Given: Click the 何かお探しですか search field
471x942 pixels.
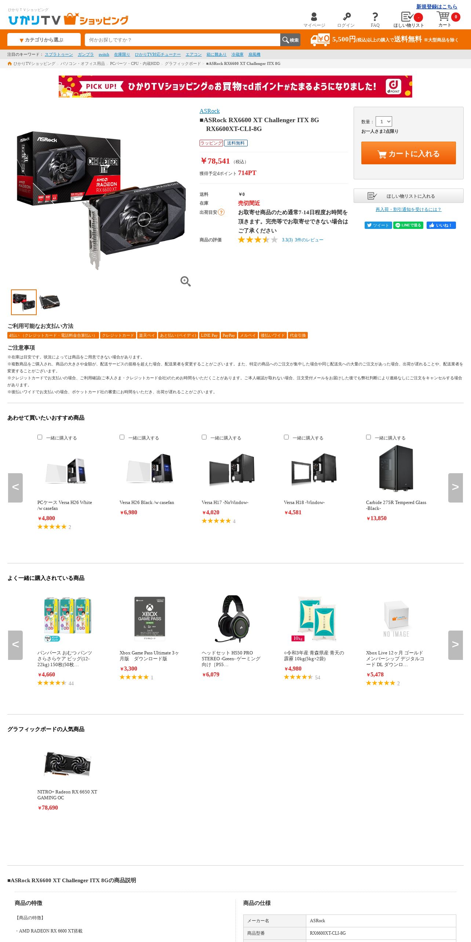Looking at the screenshot, I should point(182,40).
